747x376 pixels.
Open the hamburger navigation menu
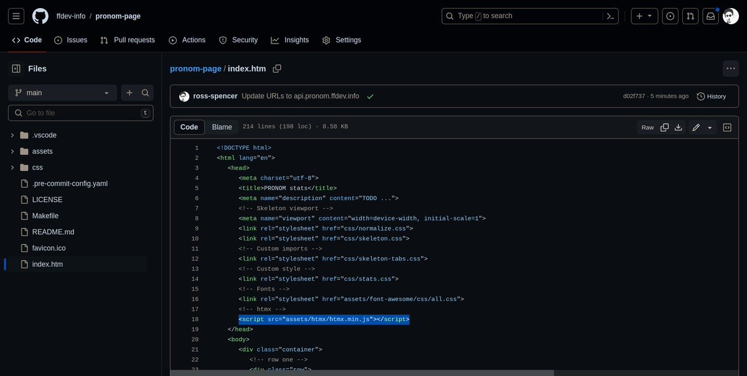16,16
